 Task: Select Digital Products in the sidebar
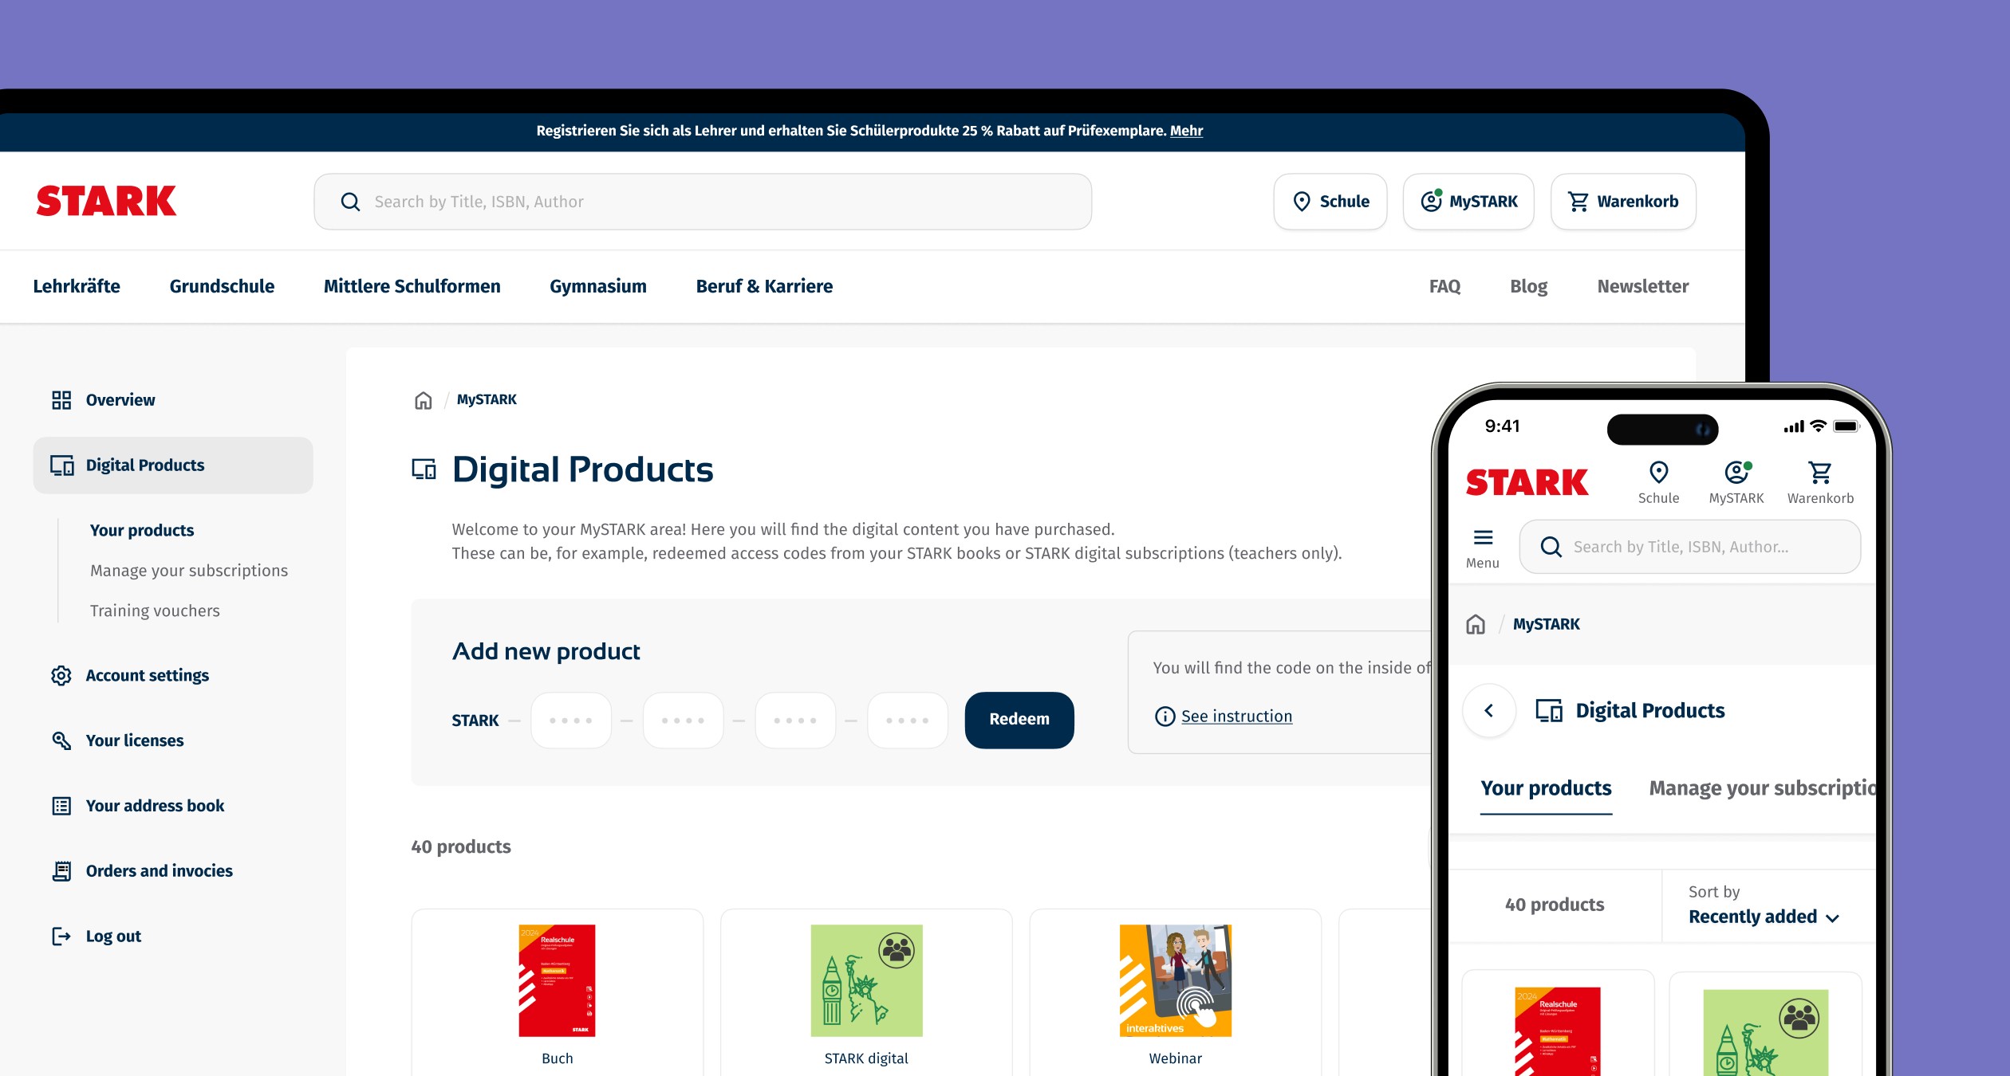click(173, 465)
